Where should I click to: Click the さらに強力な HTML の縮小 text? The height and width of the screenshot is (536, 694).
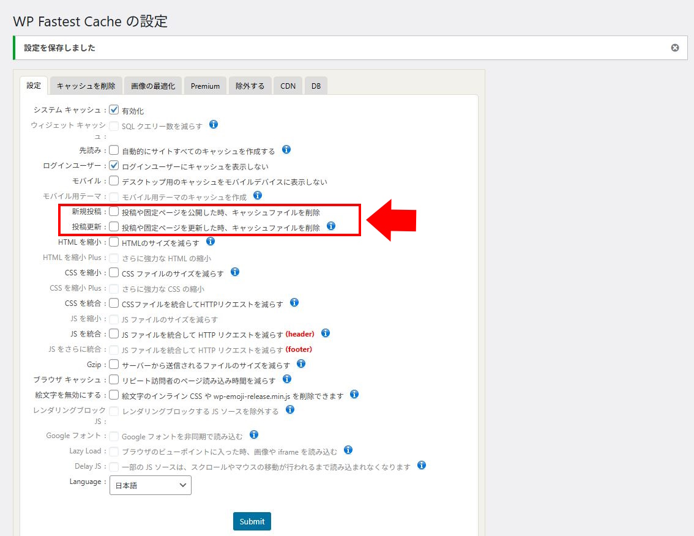(166, 258)
